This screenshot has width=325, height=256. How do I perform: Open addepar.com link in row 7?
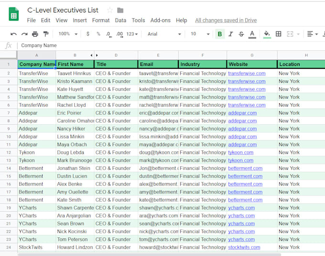pos(242,113)
